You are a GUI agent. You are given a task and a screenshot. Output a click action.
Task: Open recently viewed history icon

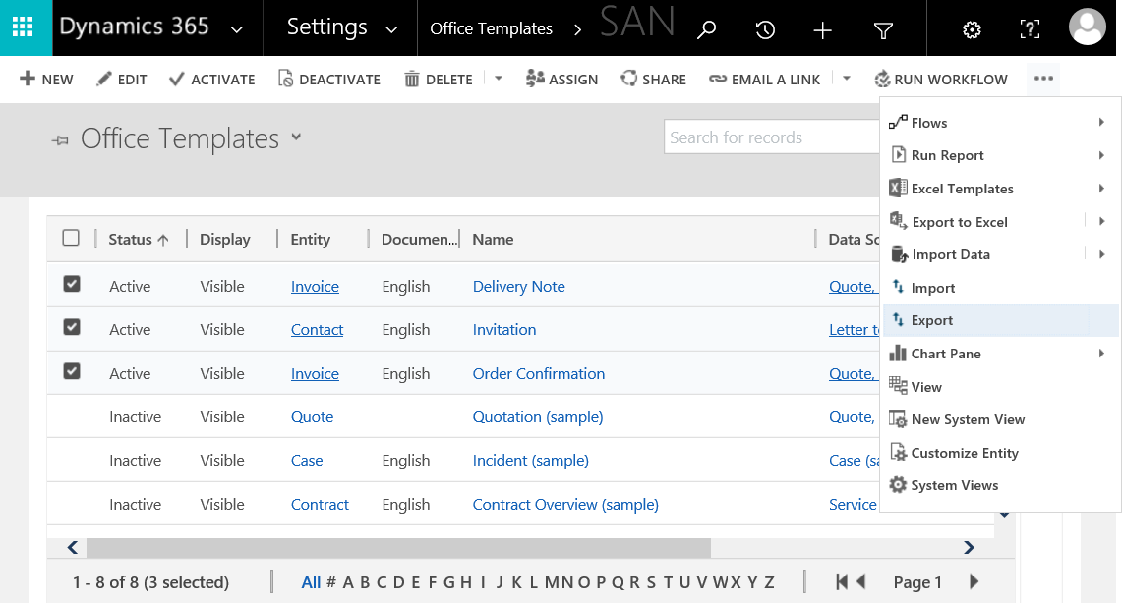coord(765,30)
